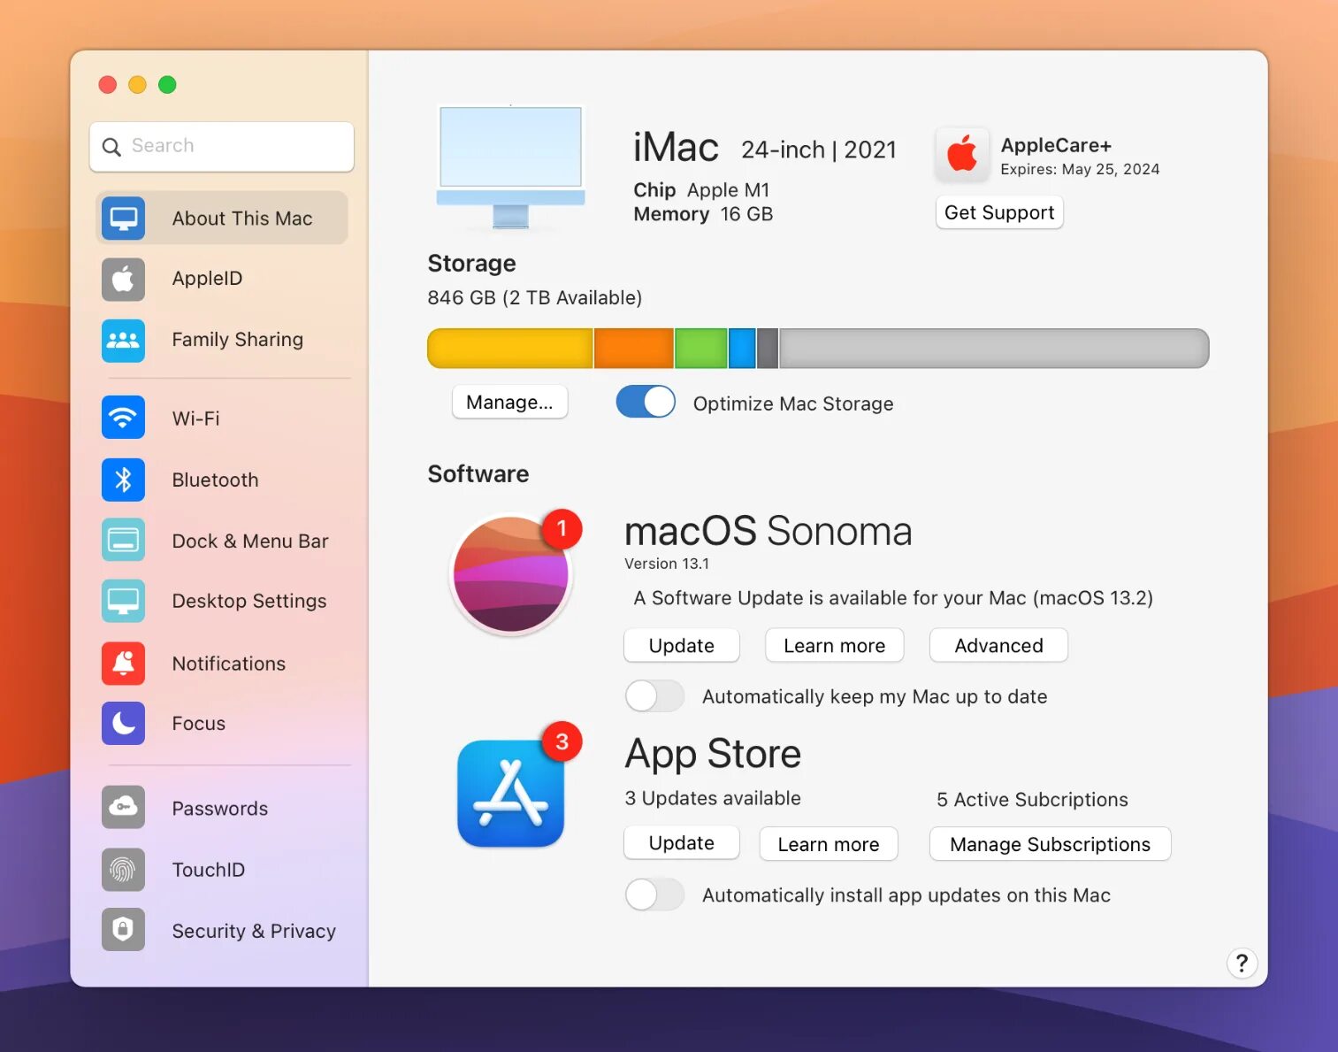Focus the Search field
Viewport: 1338px width, 1052px height.
(222, 146)
